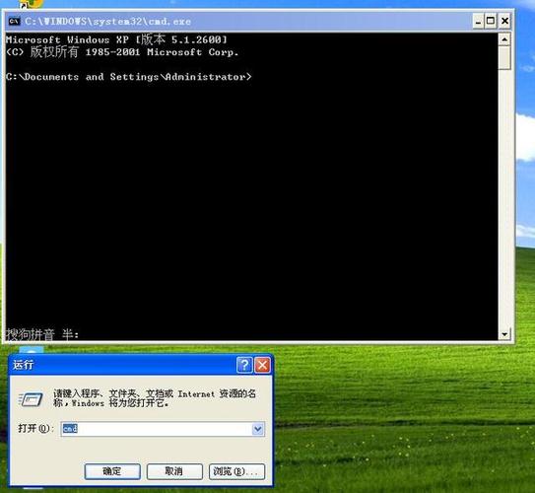The height and width of the screenshot is (493, 535).
Task: Open file browser via 浏览(B)... button
Action: pos(236,471)
